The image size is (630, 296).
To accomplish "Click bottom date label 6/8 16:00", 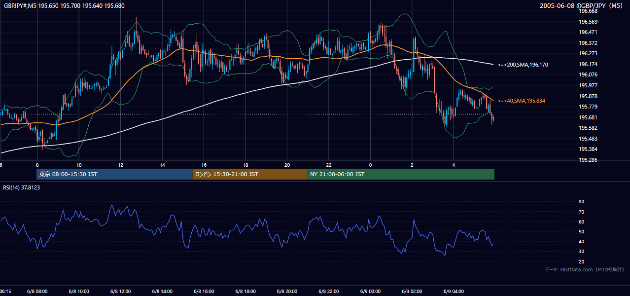I will click(204, 292).
